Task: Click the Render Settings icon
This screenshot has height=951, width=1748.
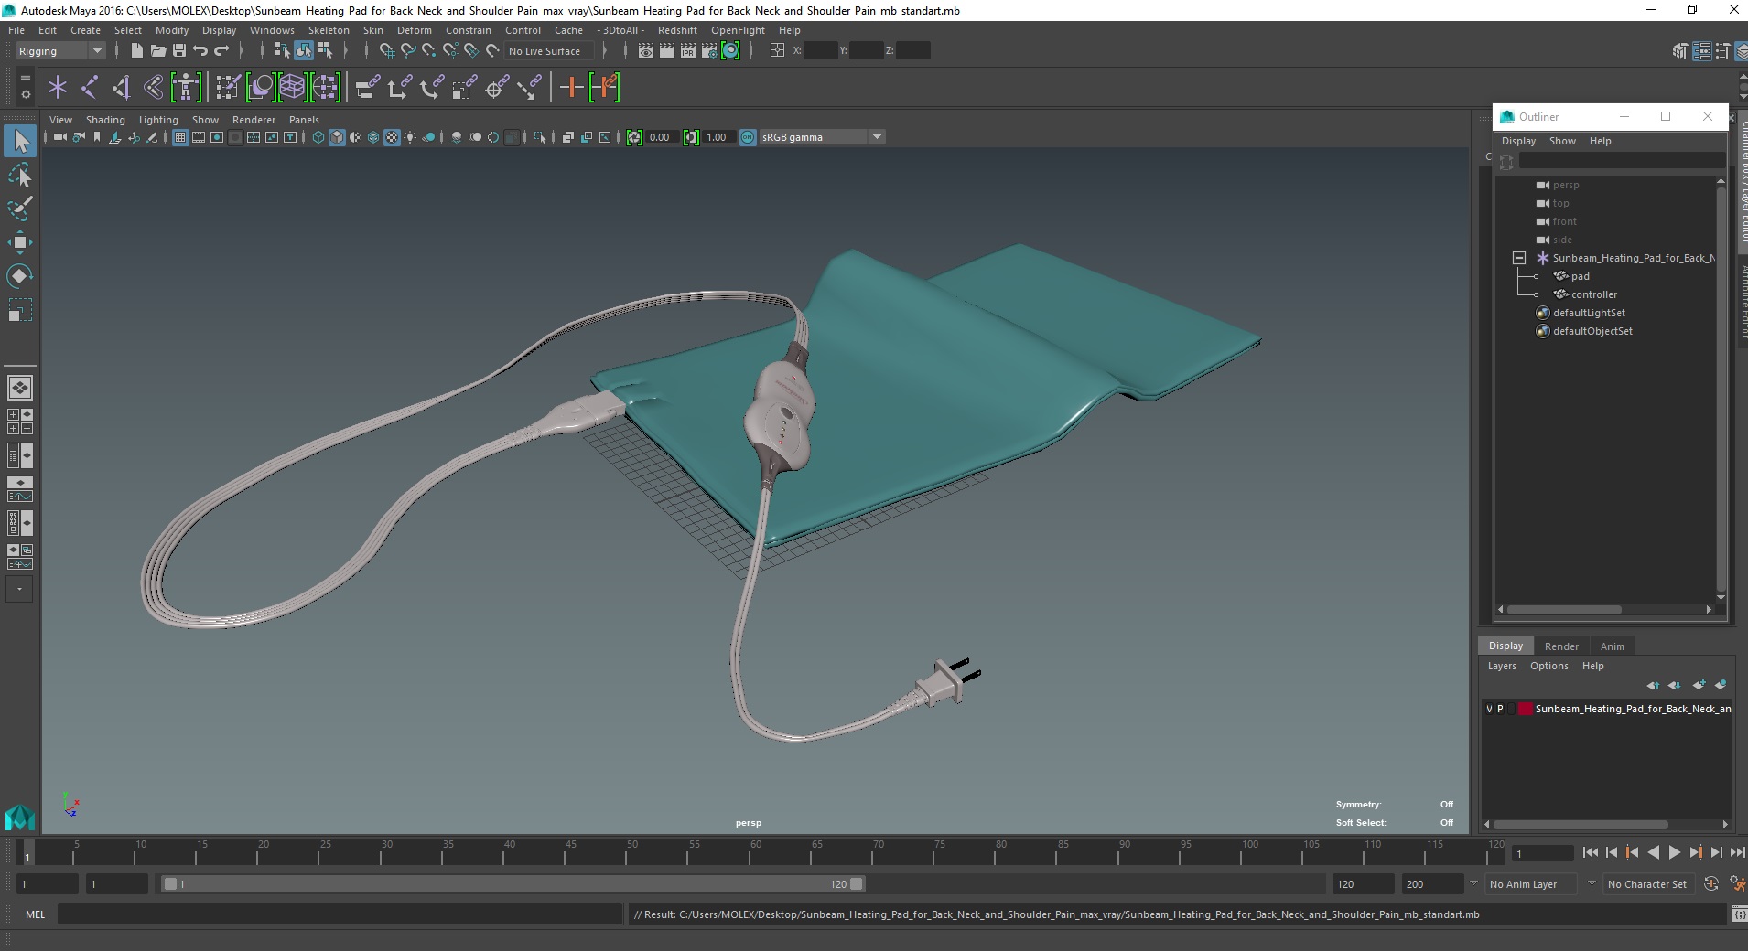Action: (709, 51)
